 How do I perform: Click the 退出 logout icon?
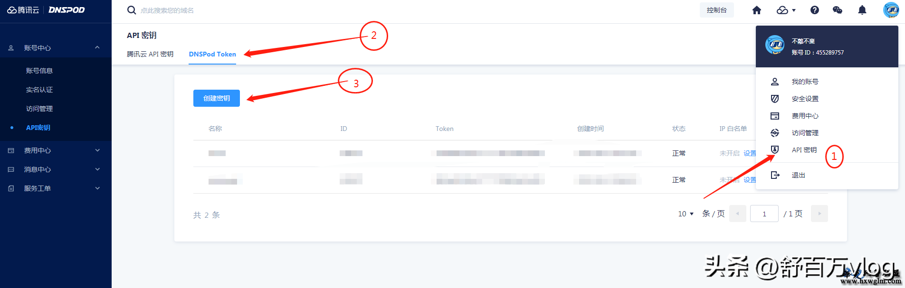[775, 175]
